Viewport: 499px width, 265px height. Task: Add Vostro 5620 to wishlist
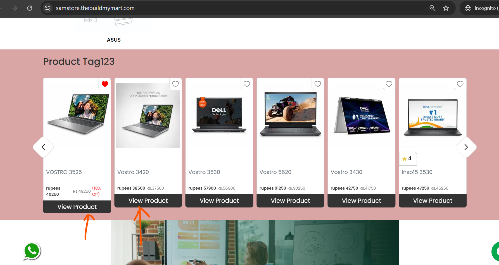(318, 84)
